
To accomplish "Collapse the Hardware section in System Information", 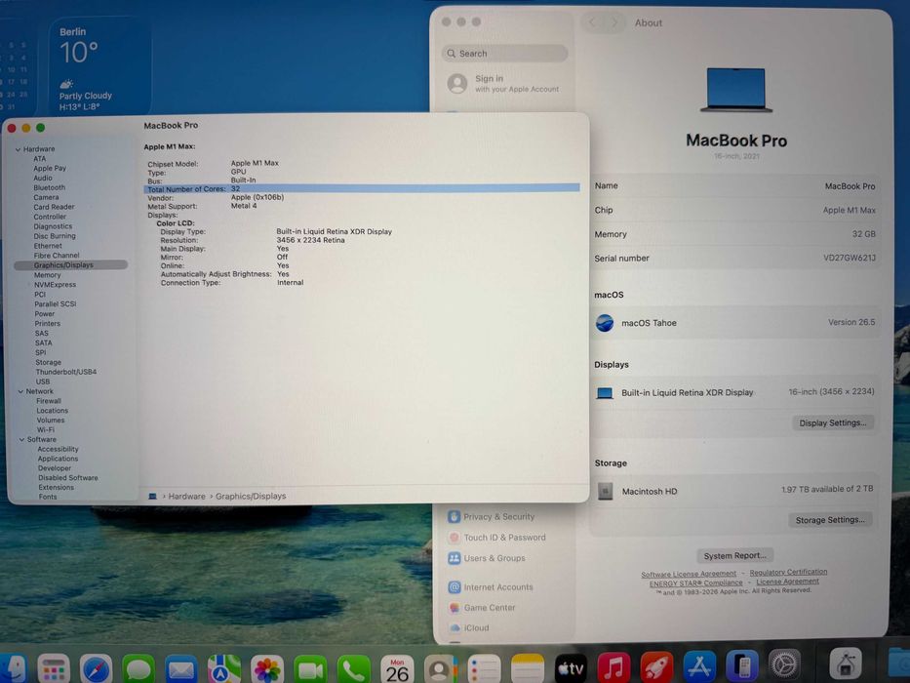I will [x=18, y=149].
